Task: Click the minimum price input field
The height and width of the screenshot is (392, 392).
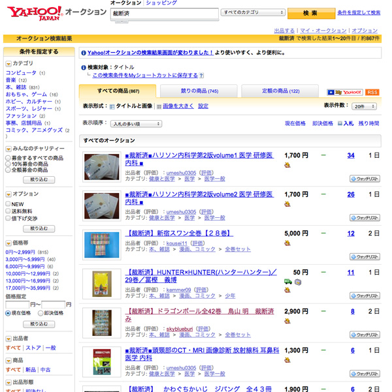Action: click(x=17, y=305)
